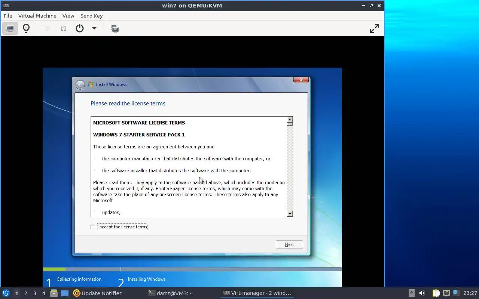Click the Windows flag icon in installer title
The height and width of the screenshot is (299, 479).
(91, 84)
